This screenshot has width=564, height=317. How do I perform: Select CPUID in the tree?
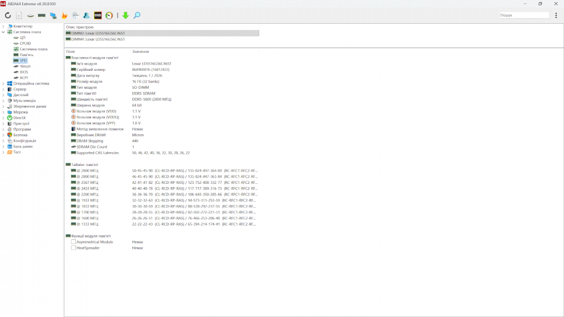pyautogui.click(x=25, y=43)
